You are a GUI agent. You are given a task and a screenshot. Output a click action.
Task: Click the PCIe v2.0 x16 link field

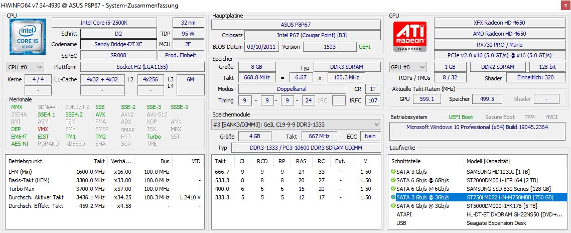[x=499, y=55]
